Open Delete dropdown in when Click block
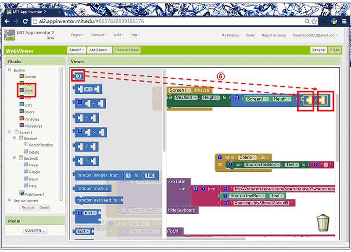 (247, 157)
